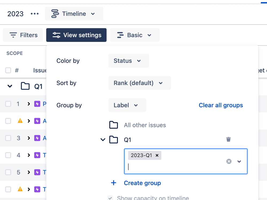Screen dimensions: 267x200
Task: Collapse the Q1 group with its chevron
Action: click(103, 139)
